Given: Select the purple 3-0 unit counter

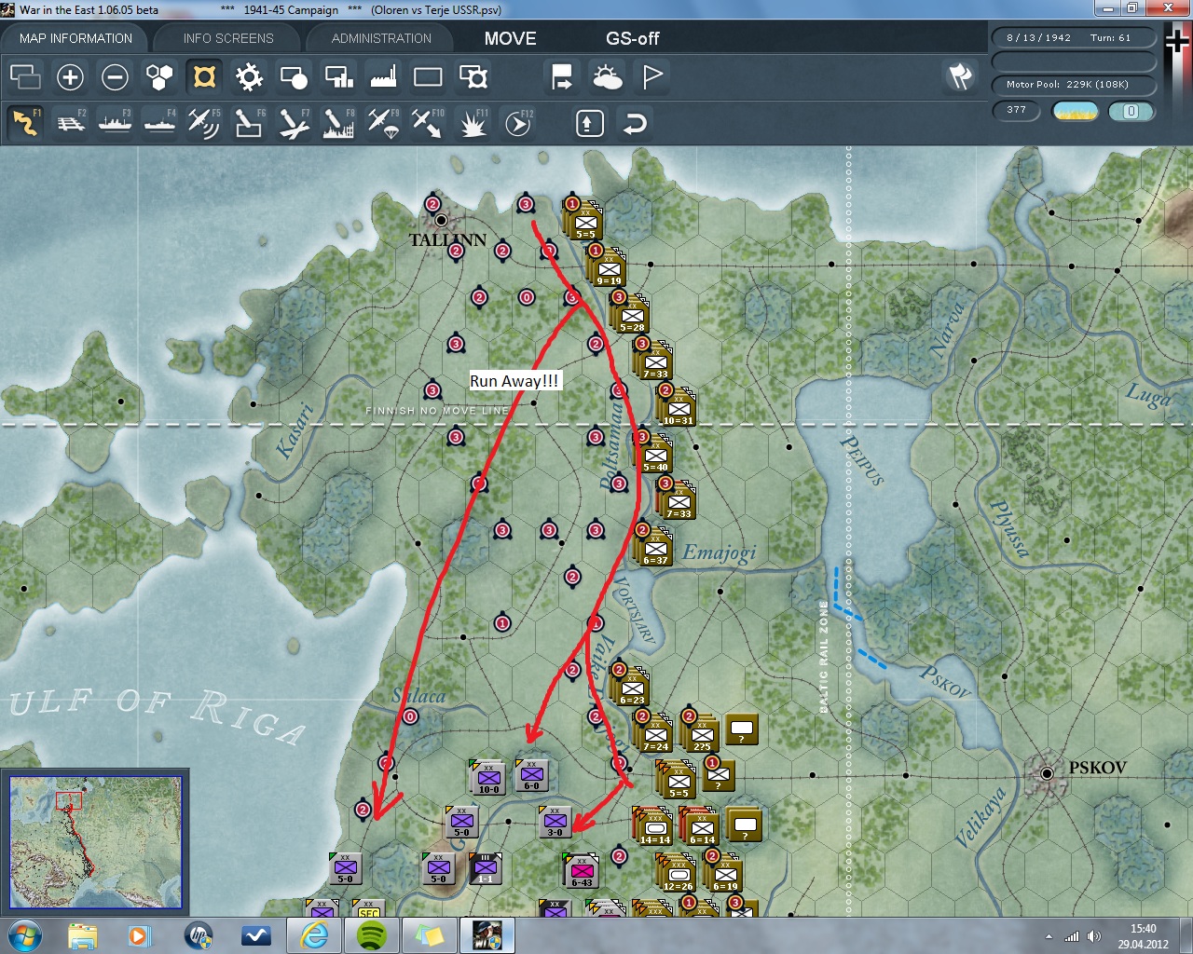Looking at the screenshot, I should point(555,822).
